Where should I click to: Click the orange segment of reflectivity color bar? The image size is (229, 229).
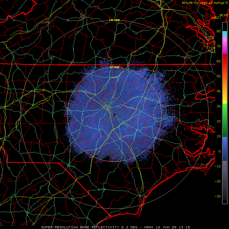(225, 83)
